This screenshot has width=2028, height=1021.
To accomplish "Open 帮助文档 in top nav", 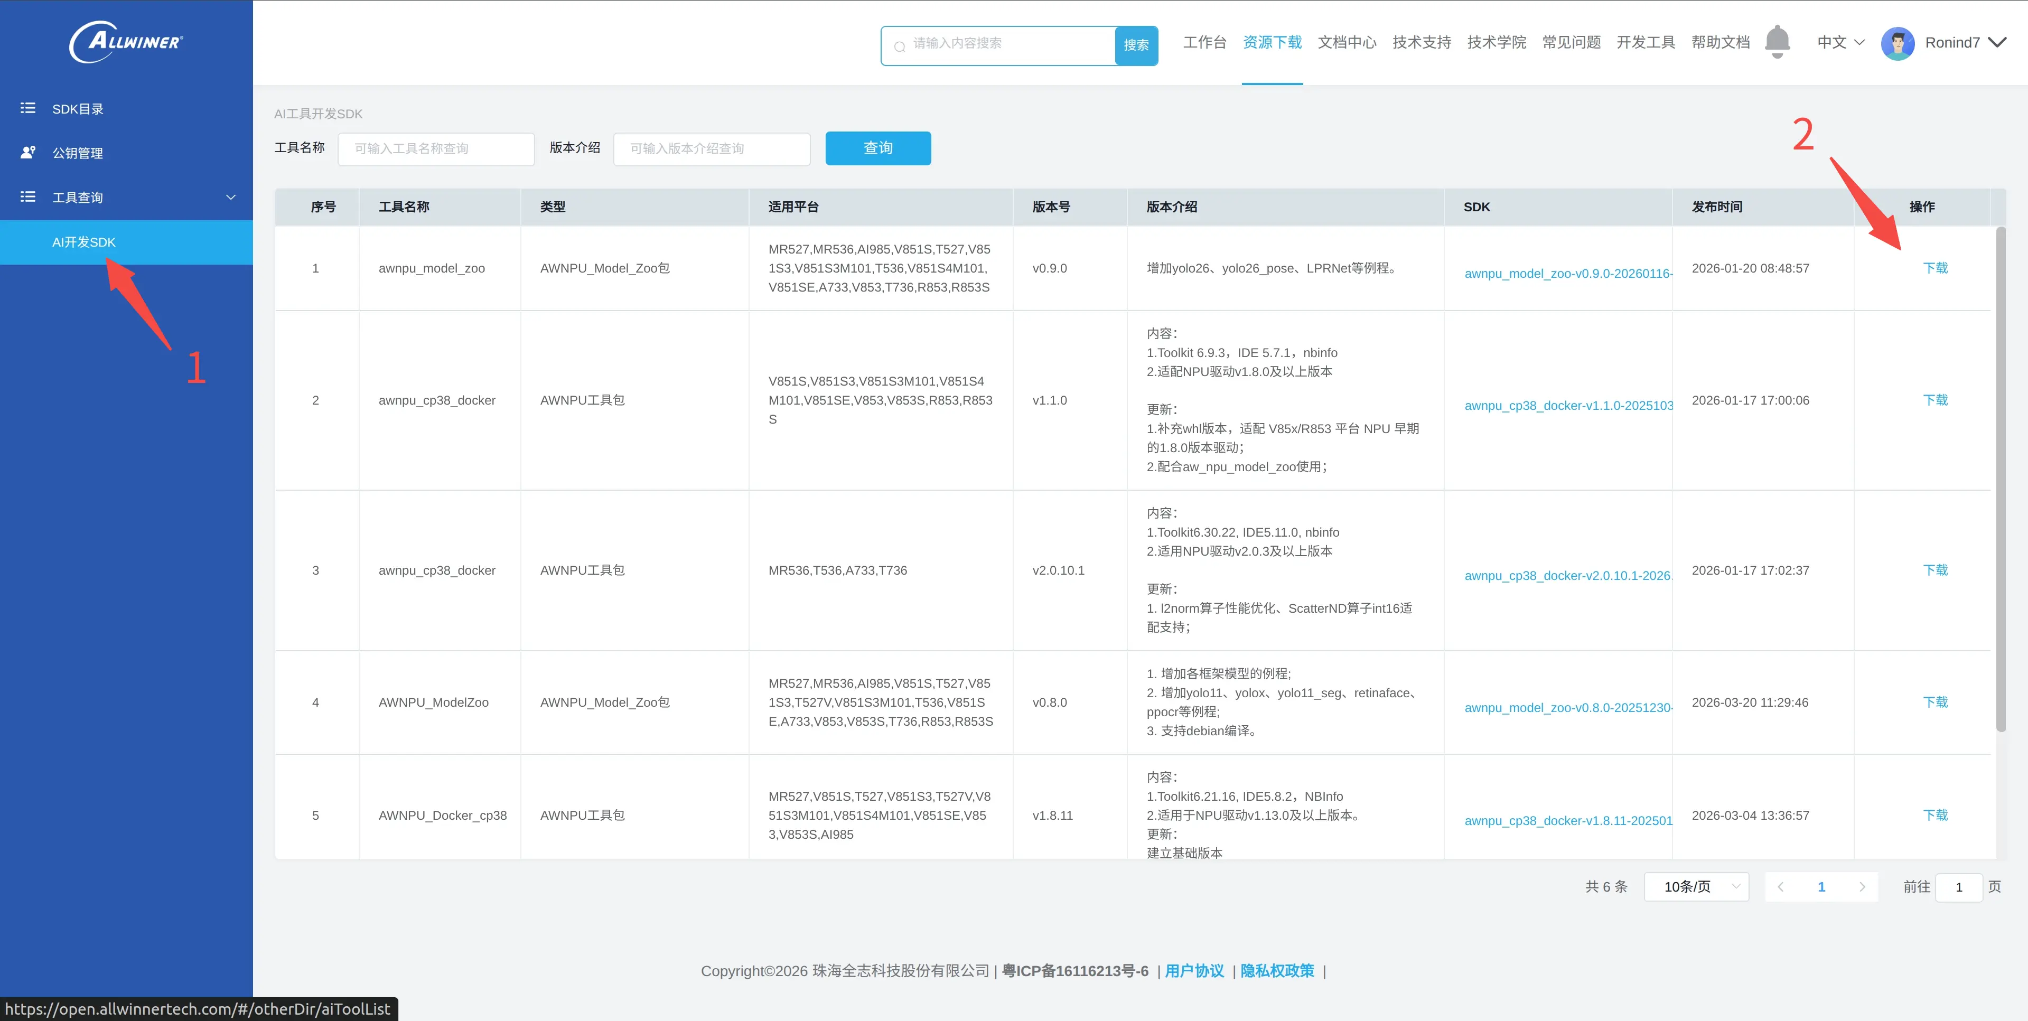I will coord(1721,42).
